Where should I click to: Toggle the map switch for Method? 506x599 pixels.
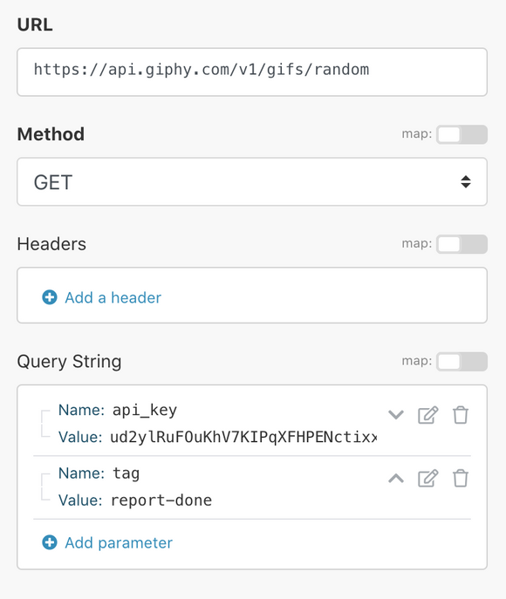462,134
